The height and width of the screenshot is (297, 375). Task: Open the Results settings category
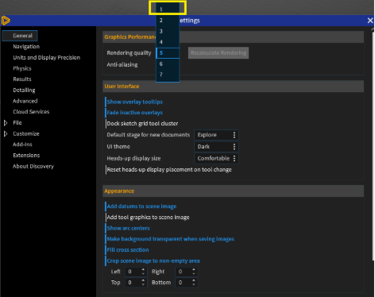click(22, 79)
